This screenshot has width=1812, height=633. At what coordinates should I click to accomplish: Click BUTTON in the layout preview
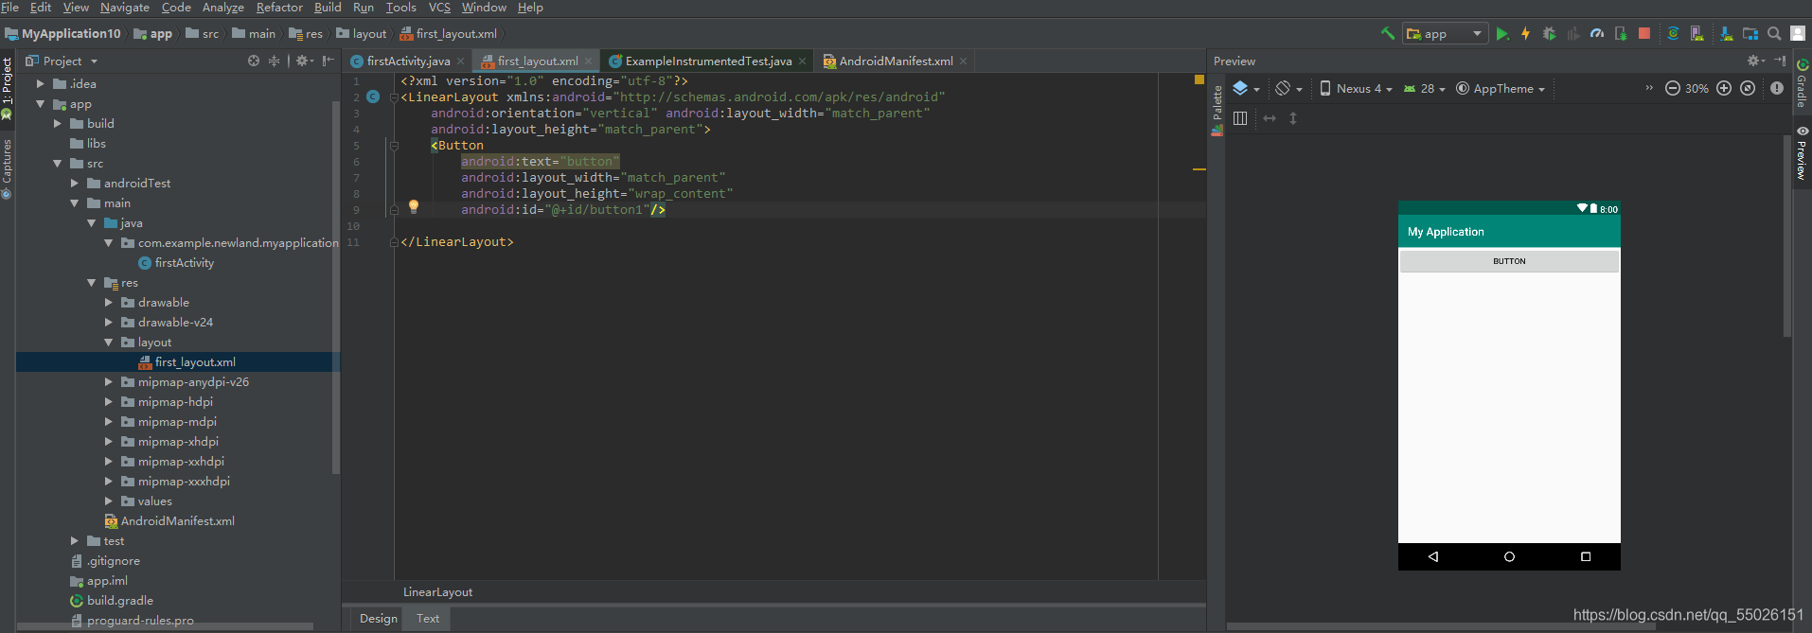(1509, 261)
